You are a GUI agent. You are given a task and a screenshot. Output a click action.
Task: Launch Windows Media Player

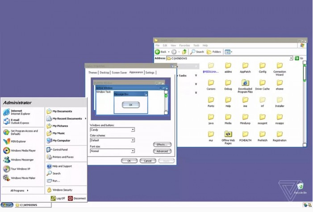23,151
